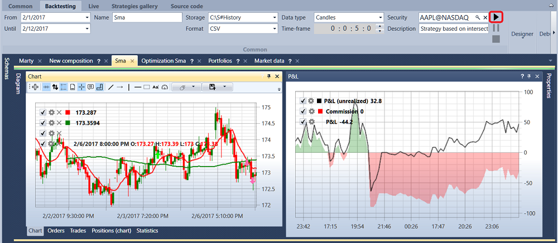The height and width of the screenshot is (243, 558).
Task: Toggle the crosshair tool in chart toolbar
Action: click(x=81, y=87)
